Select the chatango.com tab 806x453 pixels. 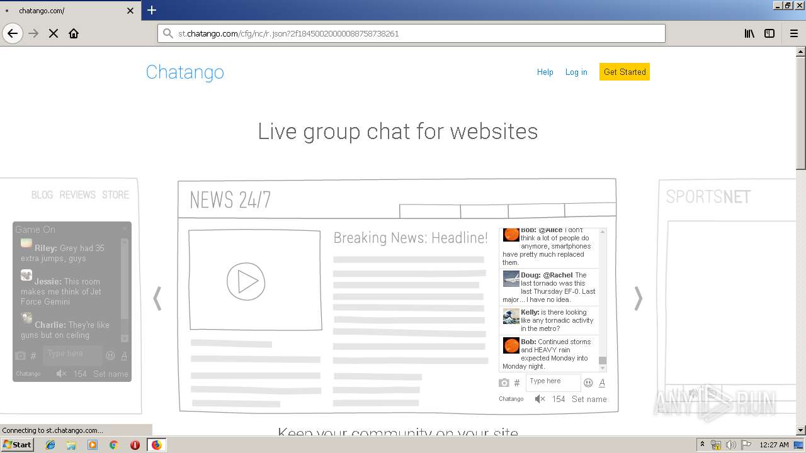point(69,11)
